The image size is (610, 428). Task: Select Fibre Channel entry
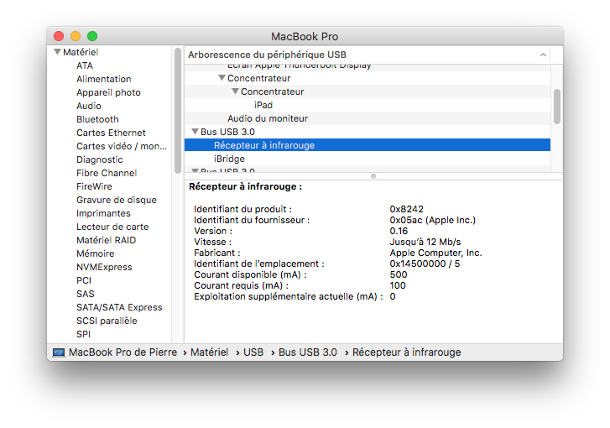point(107,173)
